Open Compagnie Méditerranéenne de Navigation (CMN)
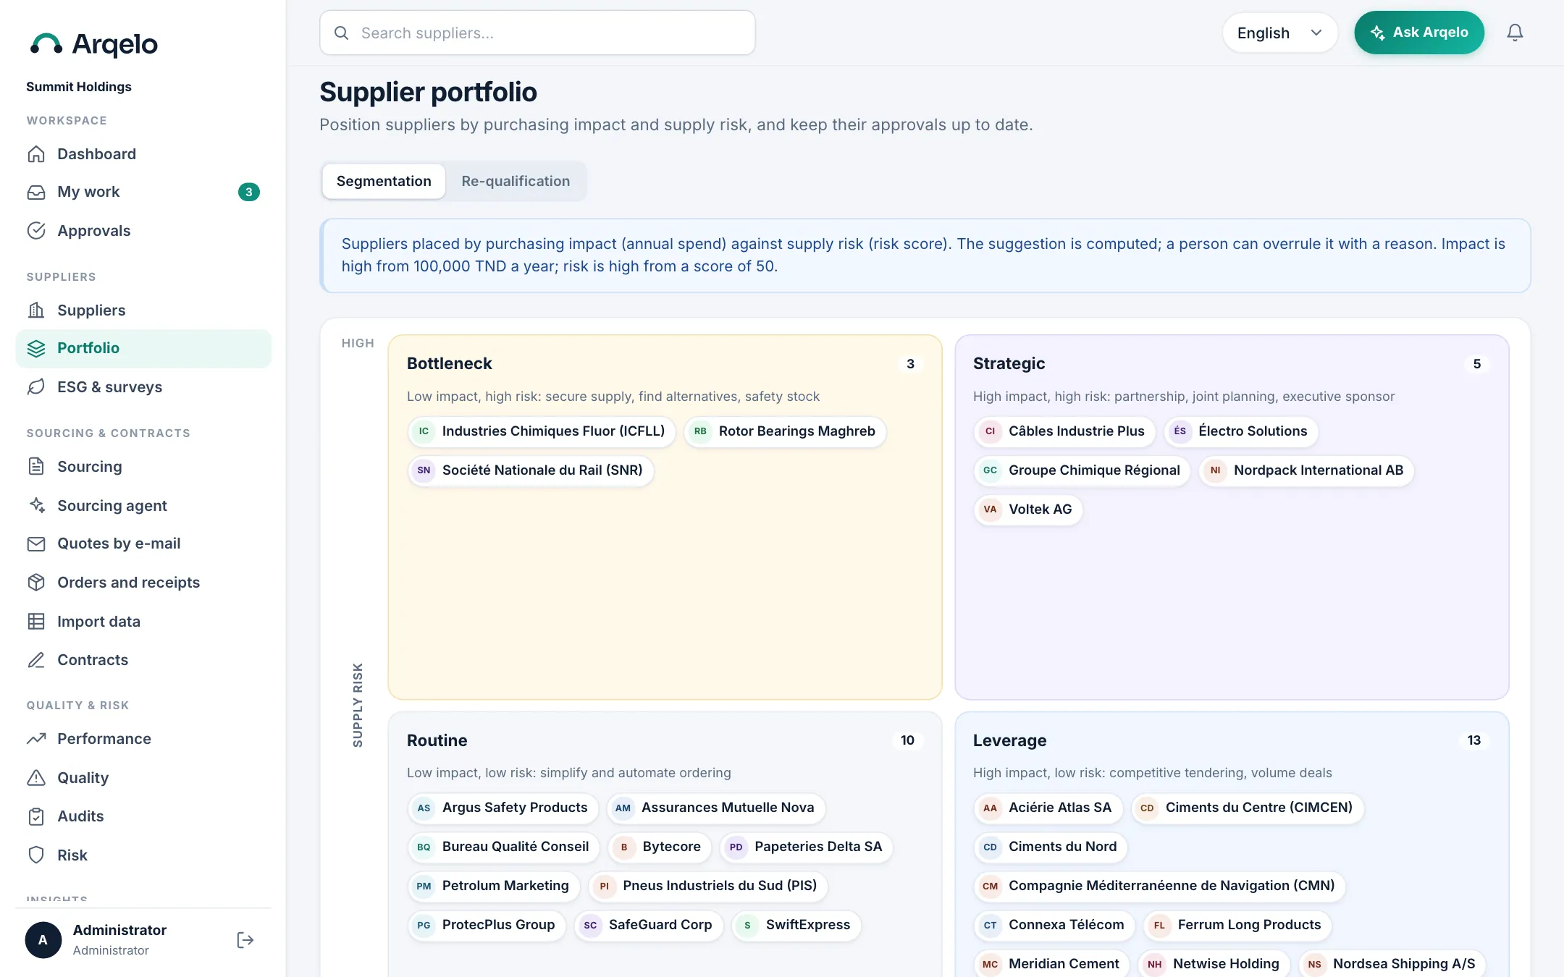The width and height of the screenshot is (1564, 977). (x=1159, y=886)
